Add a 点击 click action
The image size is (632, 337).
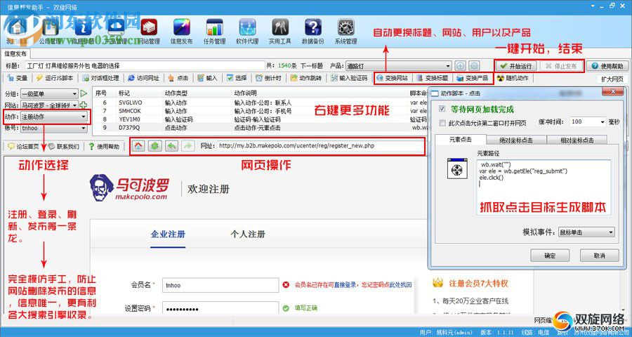178,78
